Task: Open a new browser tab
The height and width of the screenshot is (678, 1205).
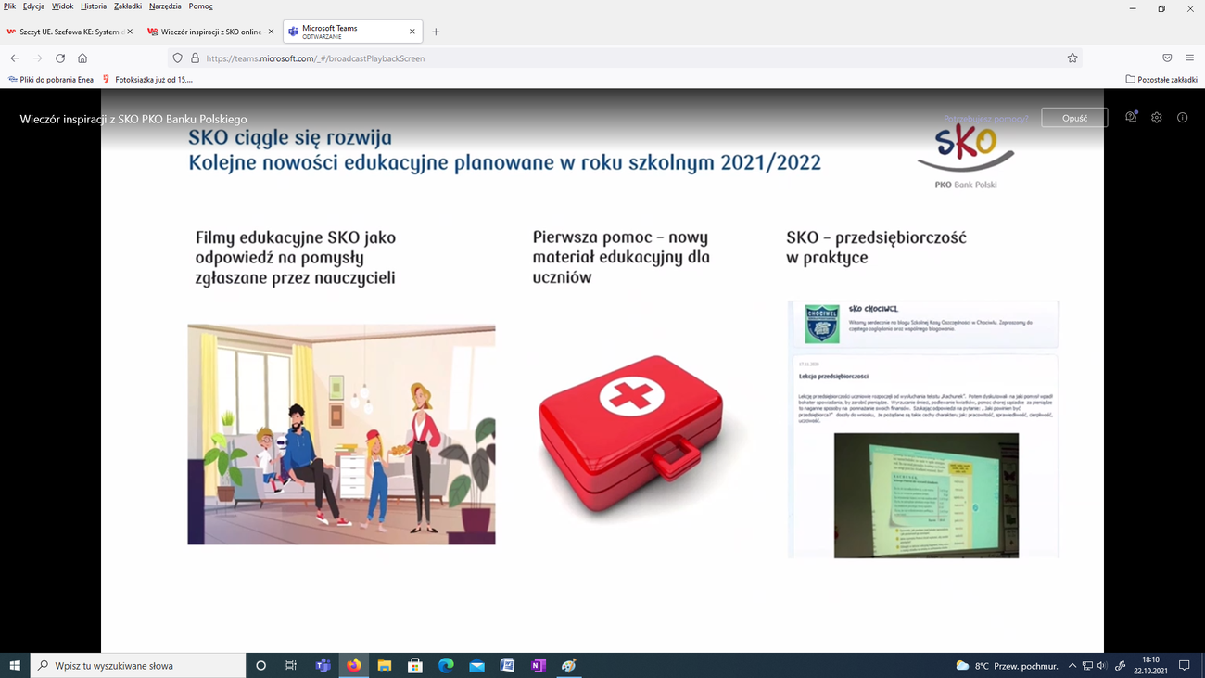Action: [x=436, y=32]
